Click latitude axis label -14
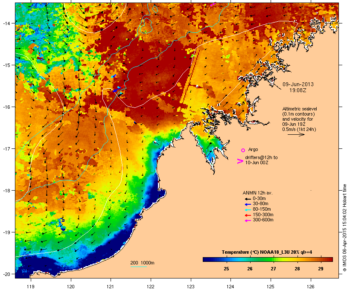The image size is (350, 290). click(6, 23)
